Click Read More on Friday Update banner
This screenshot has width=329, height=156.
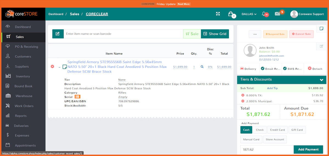(184, 4)
